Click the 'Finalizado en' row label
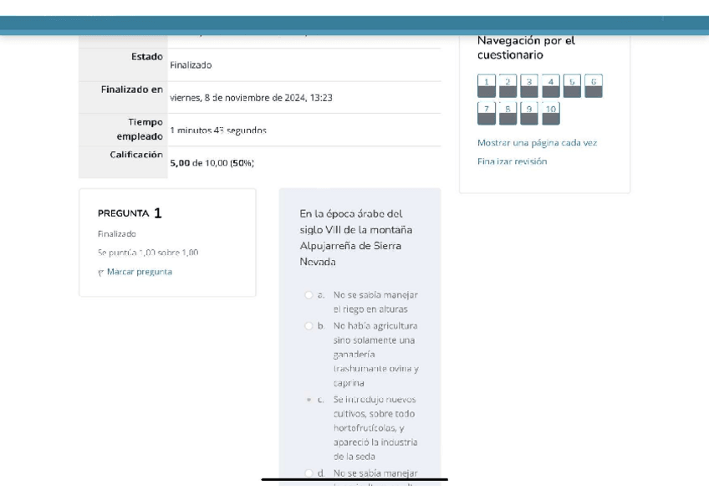This screenshot has height=501, width=709. click(131, 89)
